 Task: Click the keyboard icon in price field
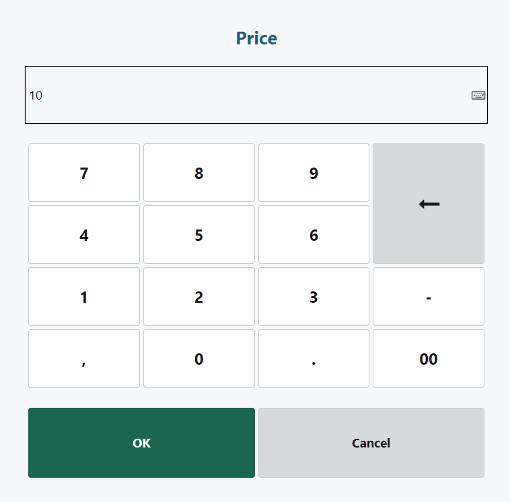coord(478,96)
